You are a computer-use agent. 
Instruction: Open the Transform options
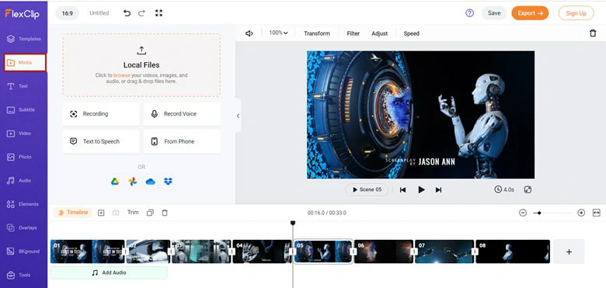click(x=317, y=33)
